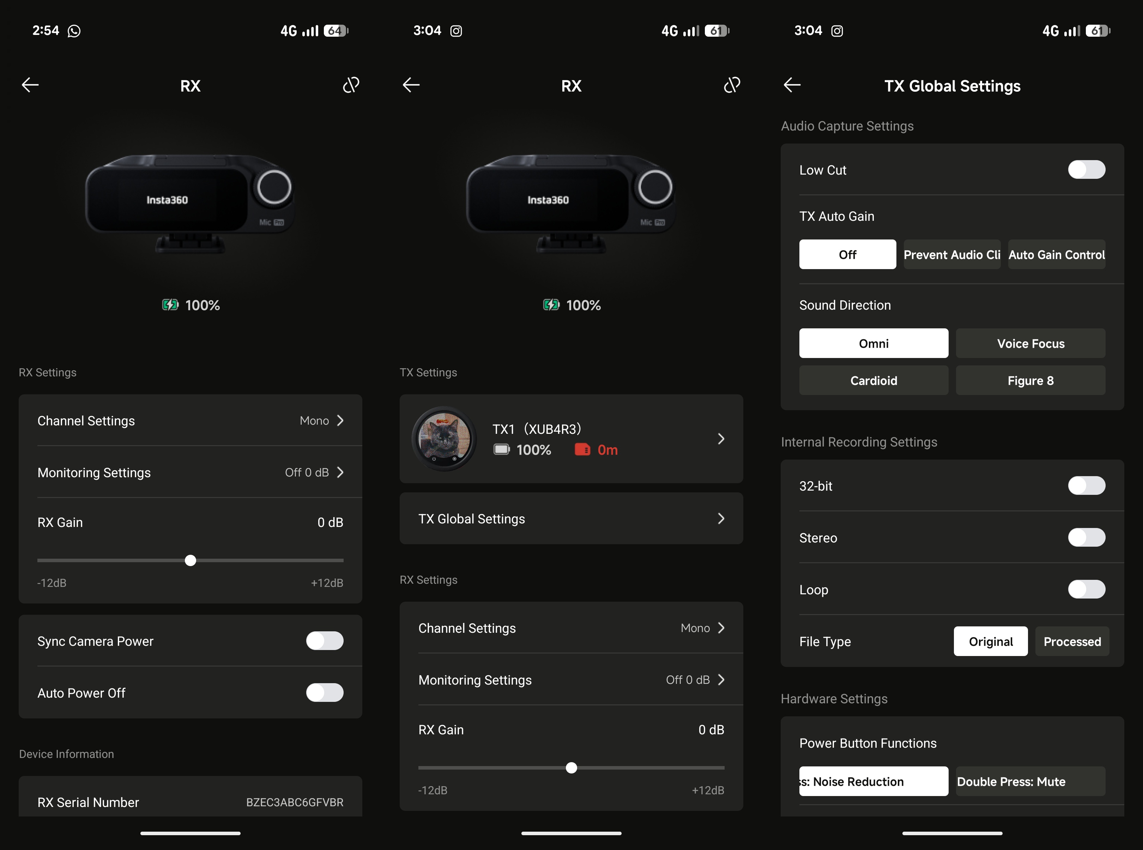Viewport: 1143px width, 850px height.
Task: Tap TX1 cat avatar thumbnail
Action: pyautogui.click(x=444, y=439)
